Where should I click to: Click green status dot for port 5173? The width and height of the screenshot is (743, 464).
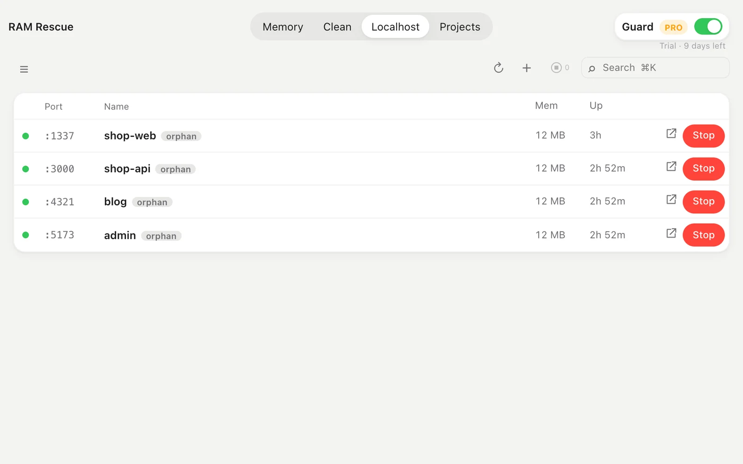26,235
